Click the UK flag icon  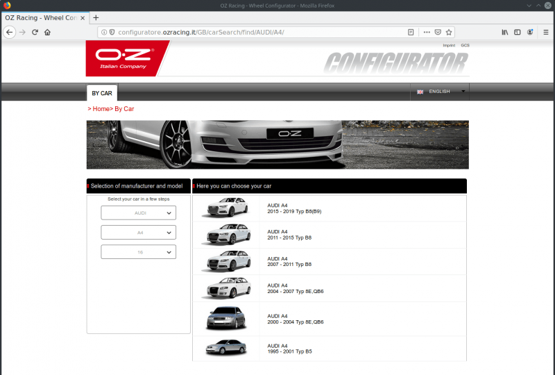pos(420,92)
